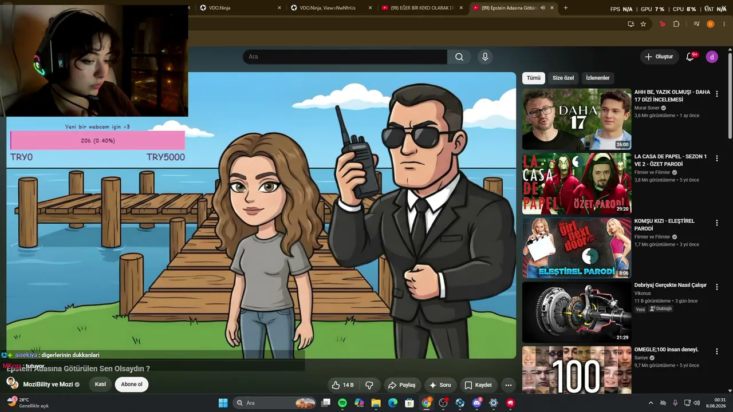Click the pink webcam donation goal bar

[97, 140]
